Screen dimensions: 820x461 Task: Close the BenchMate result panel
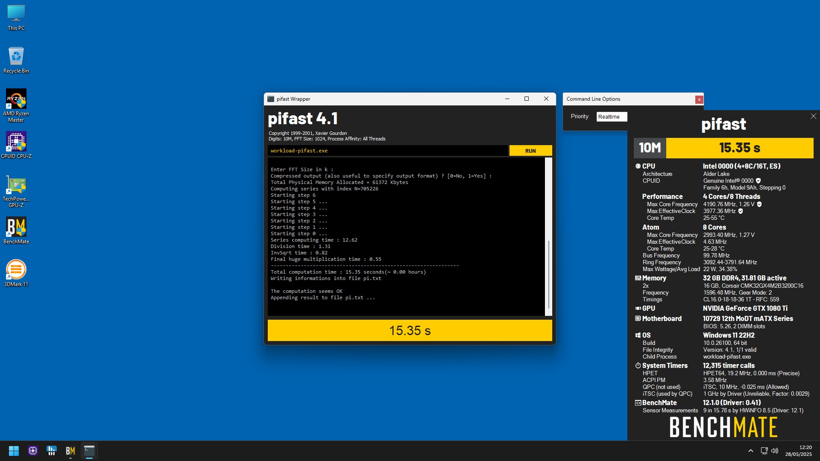coord(813,116)
